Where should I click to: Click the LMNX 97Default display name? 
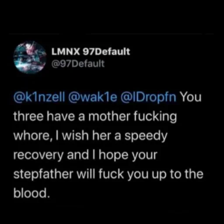coord(91,52)
